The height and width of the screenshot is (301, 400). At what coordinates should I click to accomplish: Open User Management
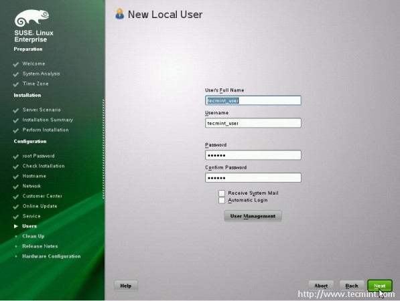tap(253, 216)
